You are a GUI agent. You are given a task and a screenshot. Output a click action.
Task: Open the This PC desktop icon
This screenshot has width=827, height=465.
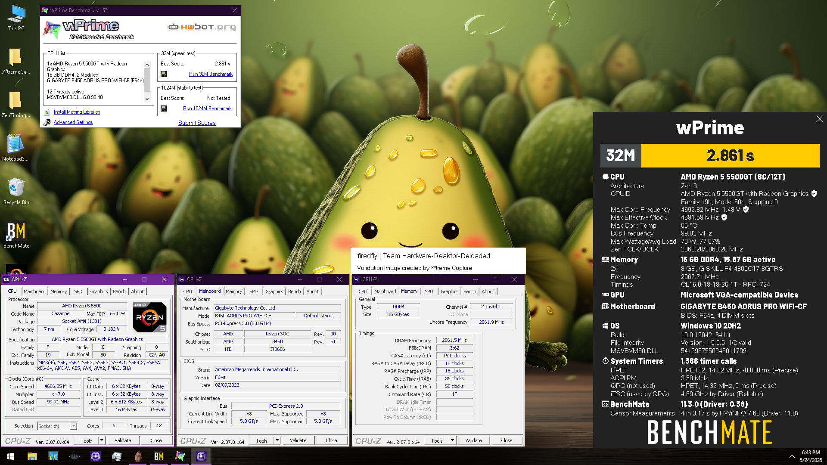[16, 18]
